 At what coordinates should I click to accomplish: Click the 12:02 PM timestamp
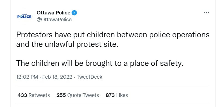(27, 77)
